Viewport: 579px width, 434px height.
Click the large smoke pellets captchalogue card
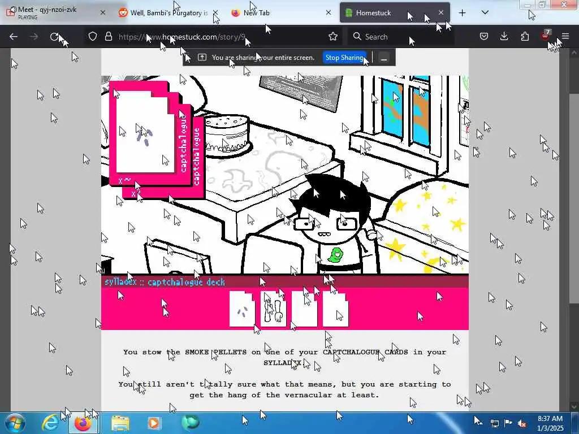point(145,132)
